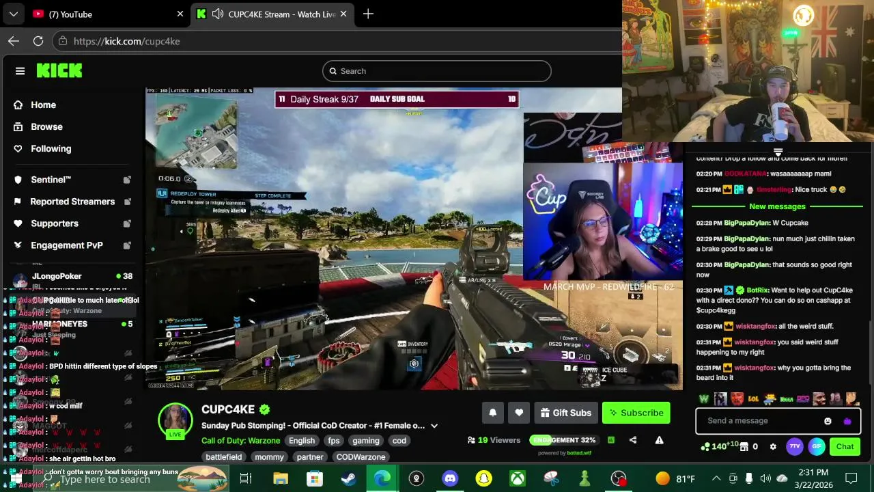Click the New messages divider in chat
The width and height of the screenshot is (874, 492).
[x=777, y=206]
